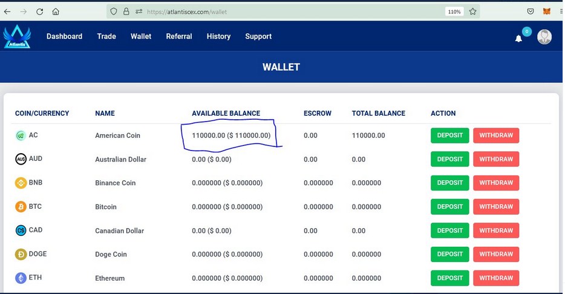
Task: Open the Pocket save icon
Action: (531, 11)
